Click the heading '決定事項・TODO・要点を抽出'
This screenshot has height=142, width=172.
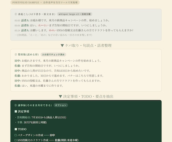[x=88, y=96]
